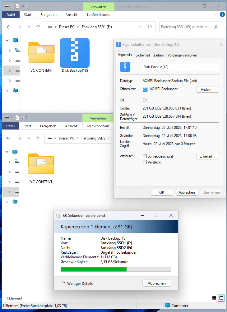Click the search box in E: window
Image resolution: width=227 pixels, height=312 pixels.
tap(191, 27)
